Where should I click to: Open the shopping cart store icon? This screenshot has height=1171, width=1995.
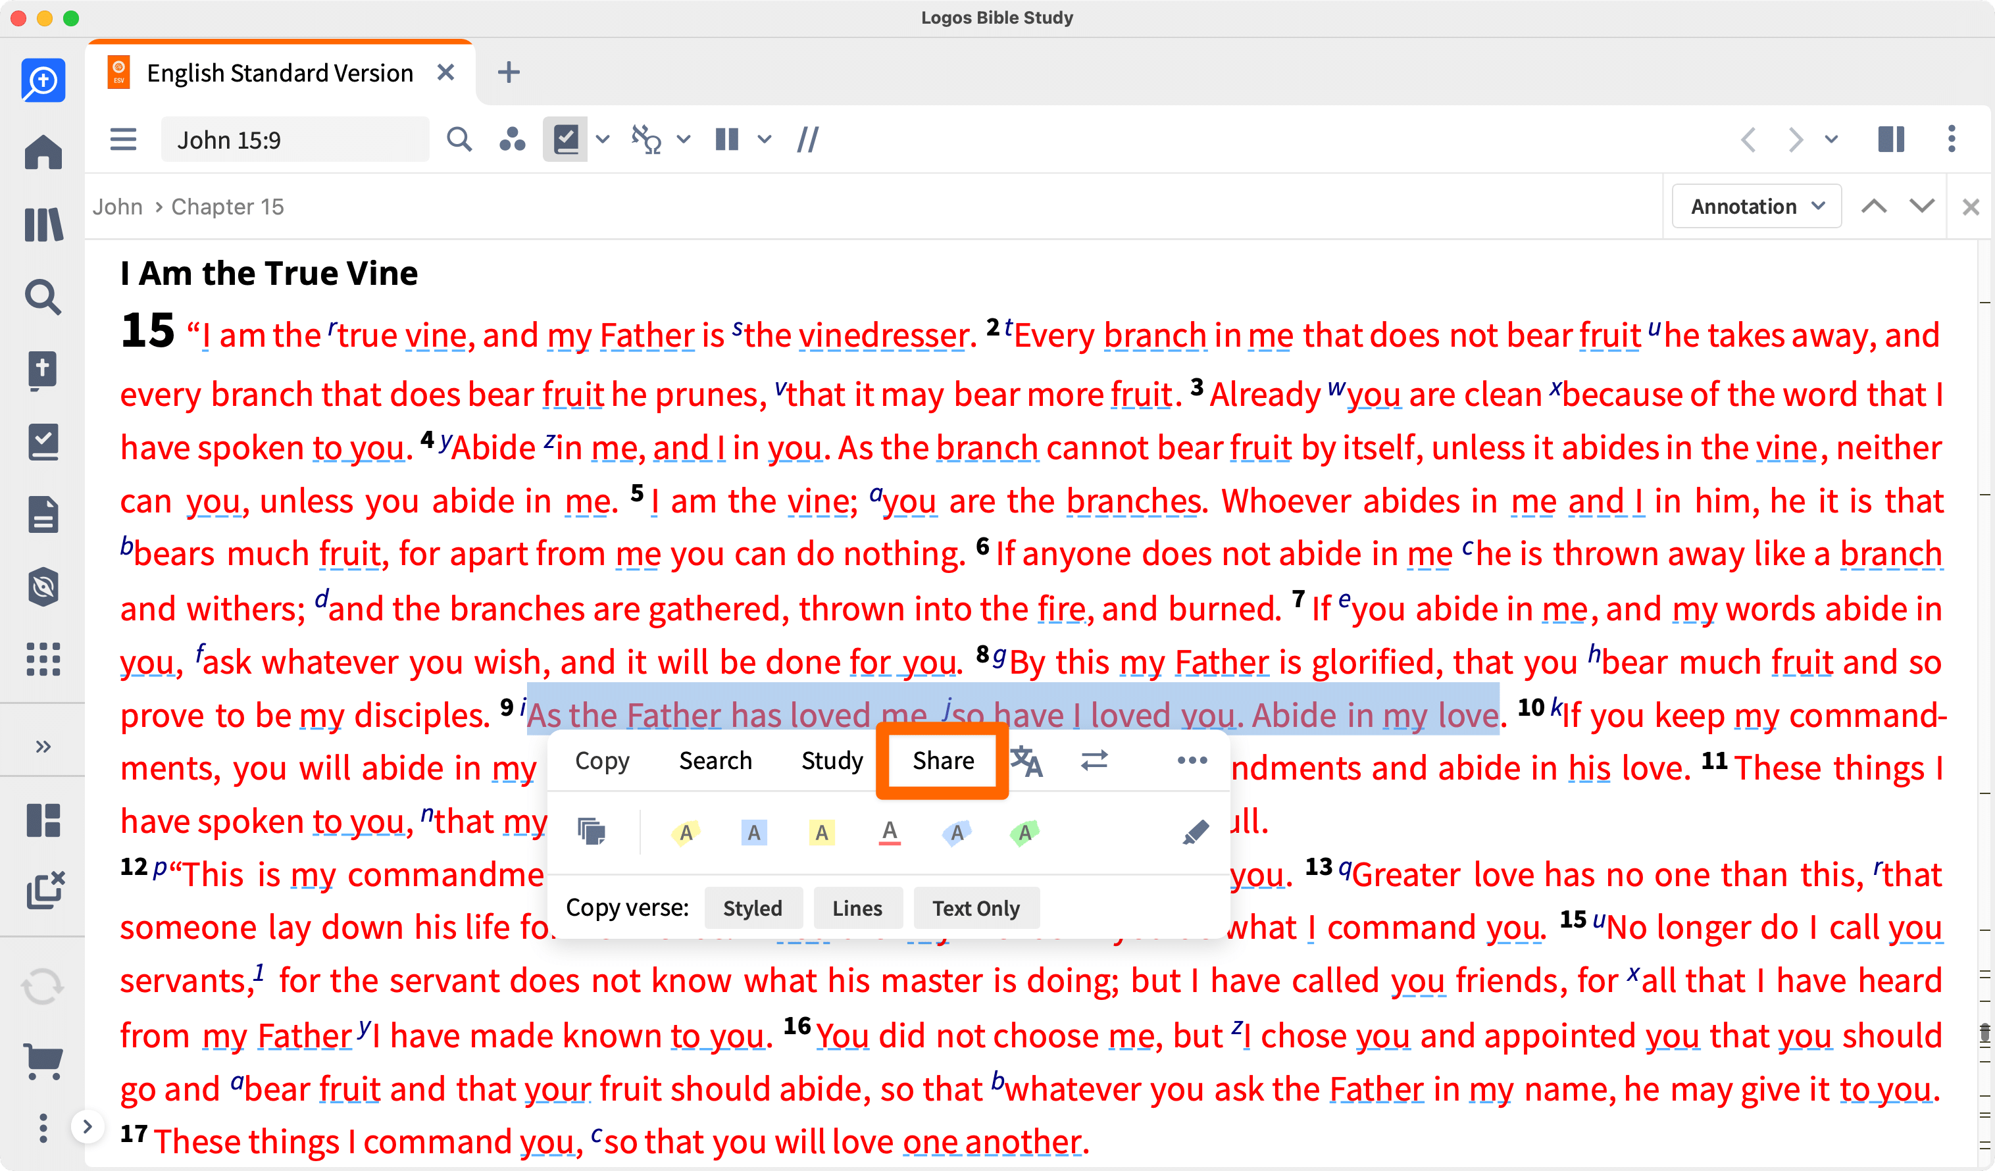point(43,1060)
